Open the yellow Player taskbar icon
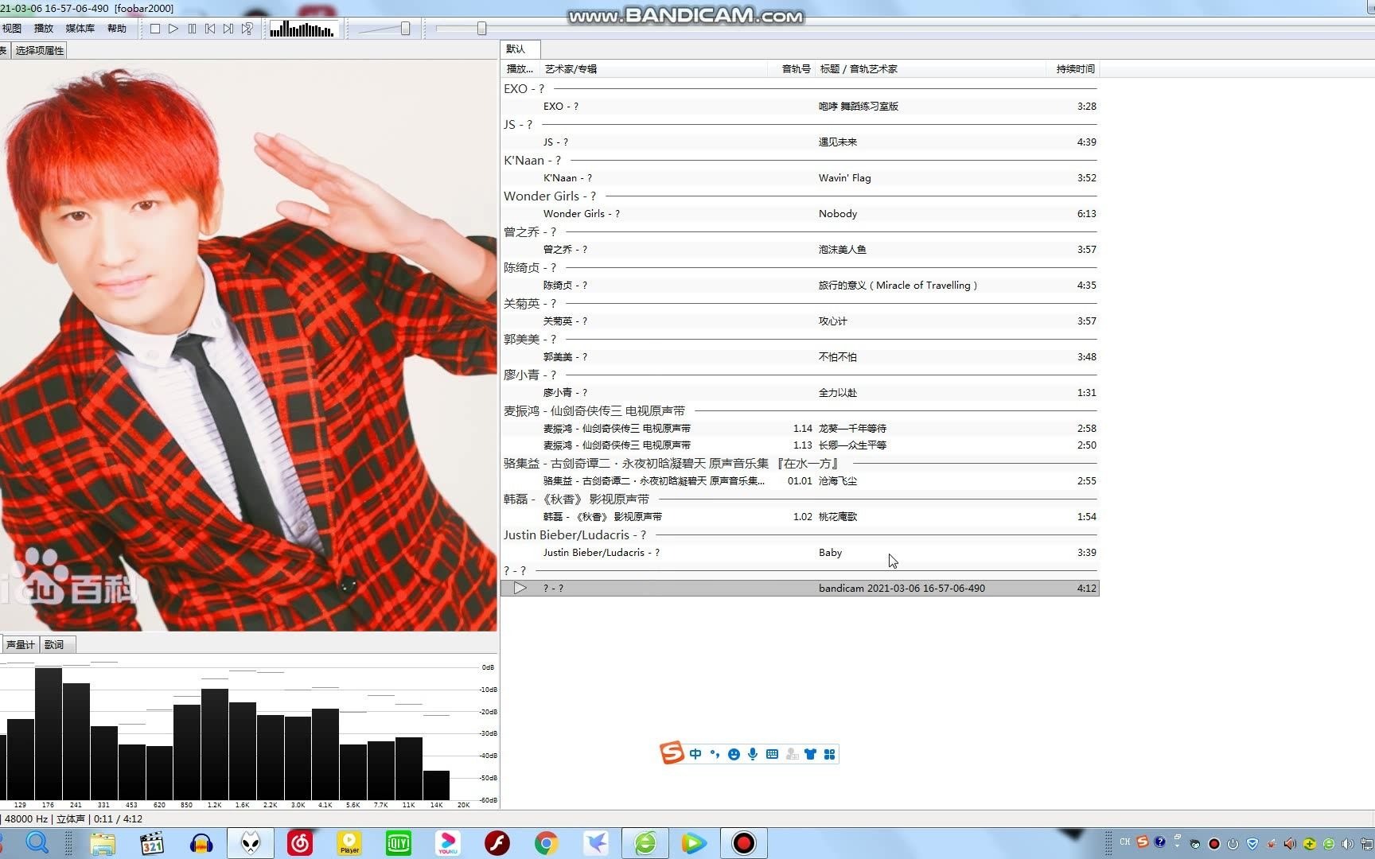This screenshot has width=1375, height=859. point(349,843)
